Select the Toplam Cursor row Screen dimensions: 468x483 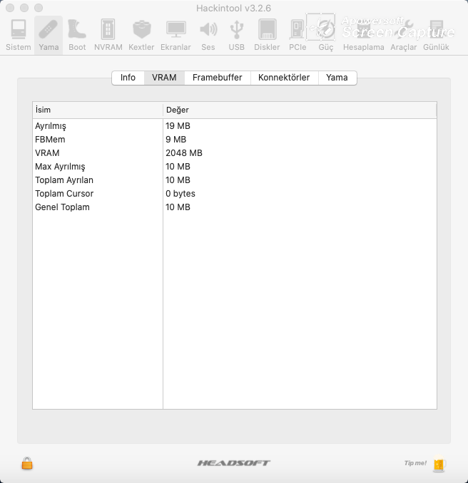pyautogui.click(x=235, y=194)
